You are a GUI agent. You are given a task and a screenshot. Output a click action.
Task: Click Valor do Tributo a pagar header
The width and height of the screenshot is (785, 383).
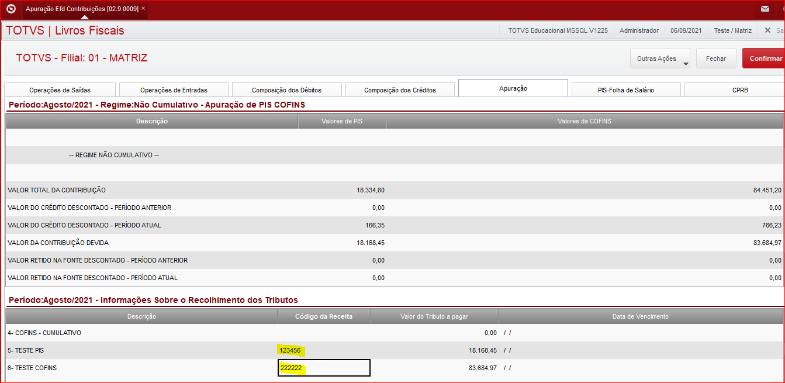[x=434, y=316]
